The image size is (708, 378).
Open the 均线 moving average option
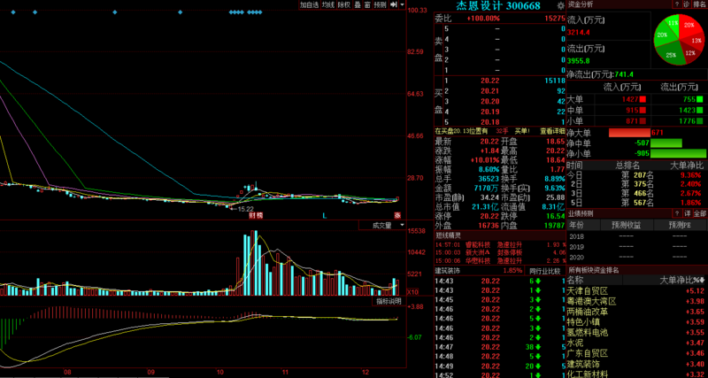pos(327,4)
